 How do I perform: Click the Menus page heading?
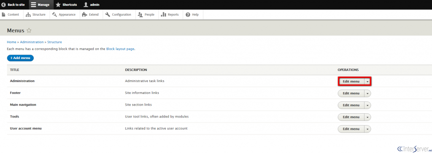coord(16,30)
